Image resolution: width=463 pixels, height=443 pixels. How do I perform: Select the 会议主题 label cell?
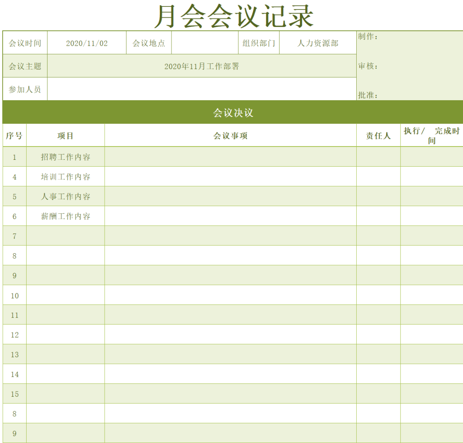click(x=25, y=66)
